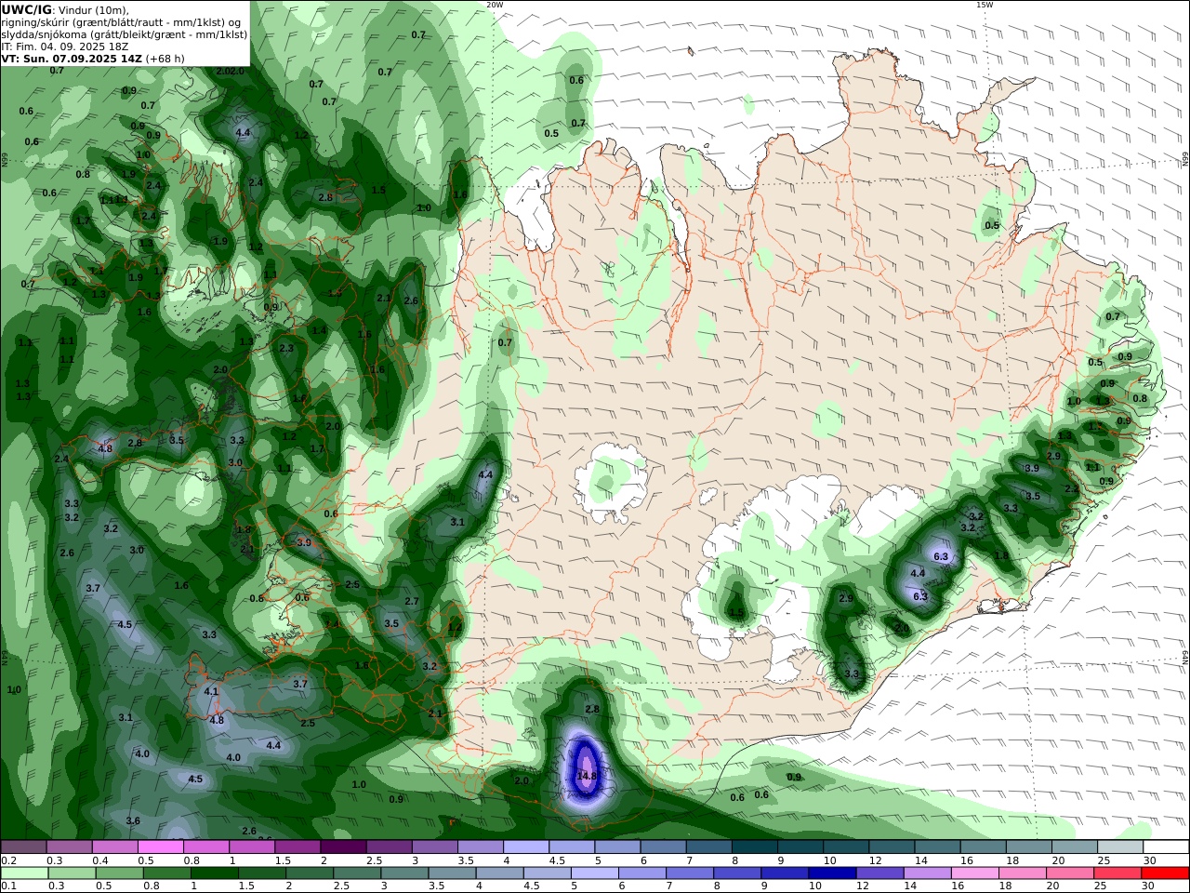Click the 2.2 value near the east coast
This screenshot has width=1190, height=893.
point(1072,488)
